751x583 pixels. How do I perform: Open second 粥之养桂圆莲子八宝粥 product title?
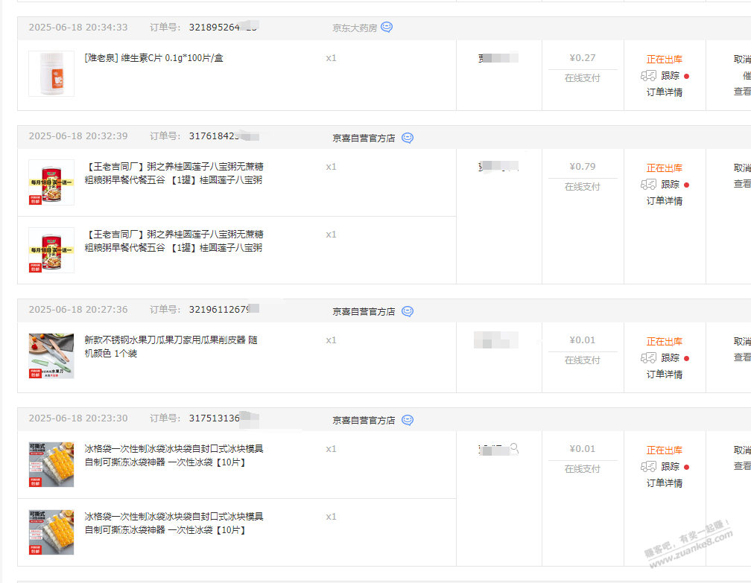coord(174,240)
